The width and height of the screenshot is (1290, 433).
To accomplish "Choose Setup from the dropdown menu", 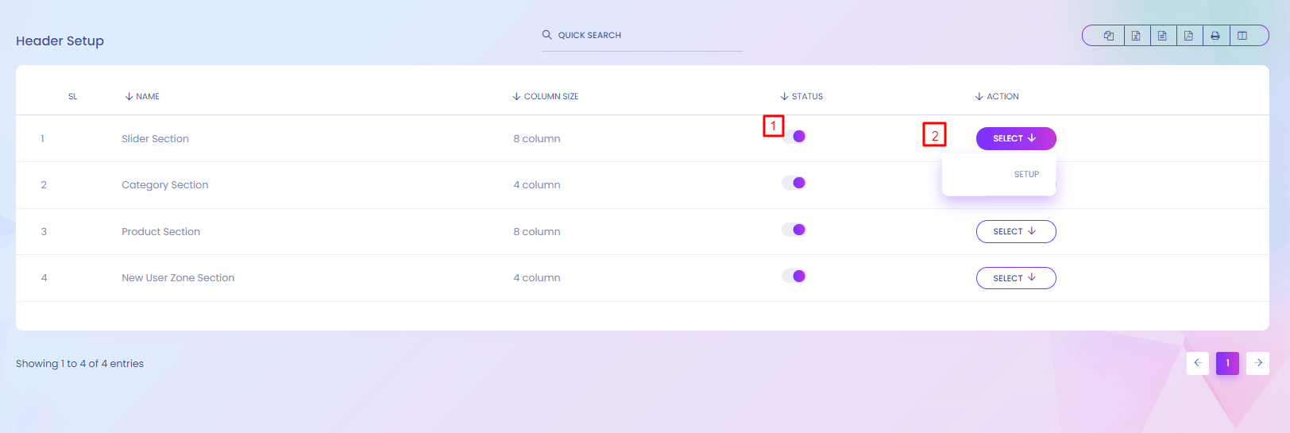I will (1025, 174).
